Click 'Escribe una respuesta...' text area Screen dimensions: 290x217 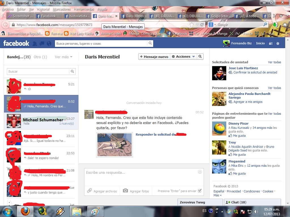pos(144,177)
